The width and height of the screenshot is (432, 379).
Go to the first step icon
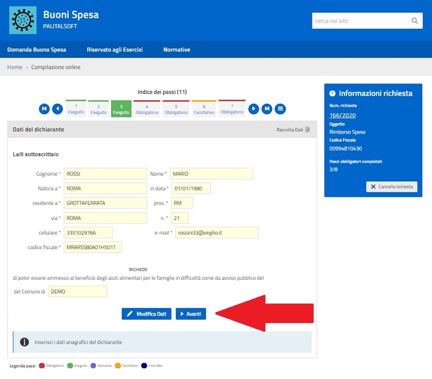pos(44,109)
